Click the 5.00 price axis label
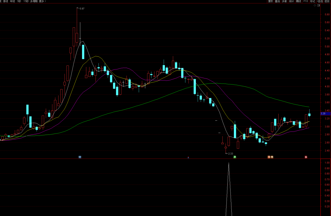331x216 pixels. click(327, 46)
